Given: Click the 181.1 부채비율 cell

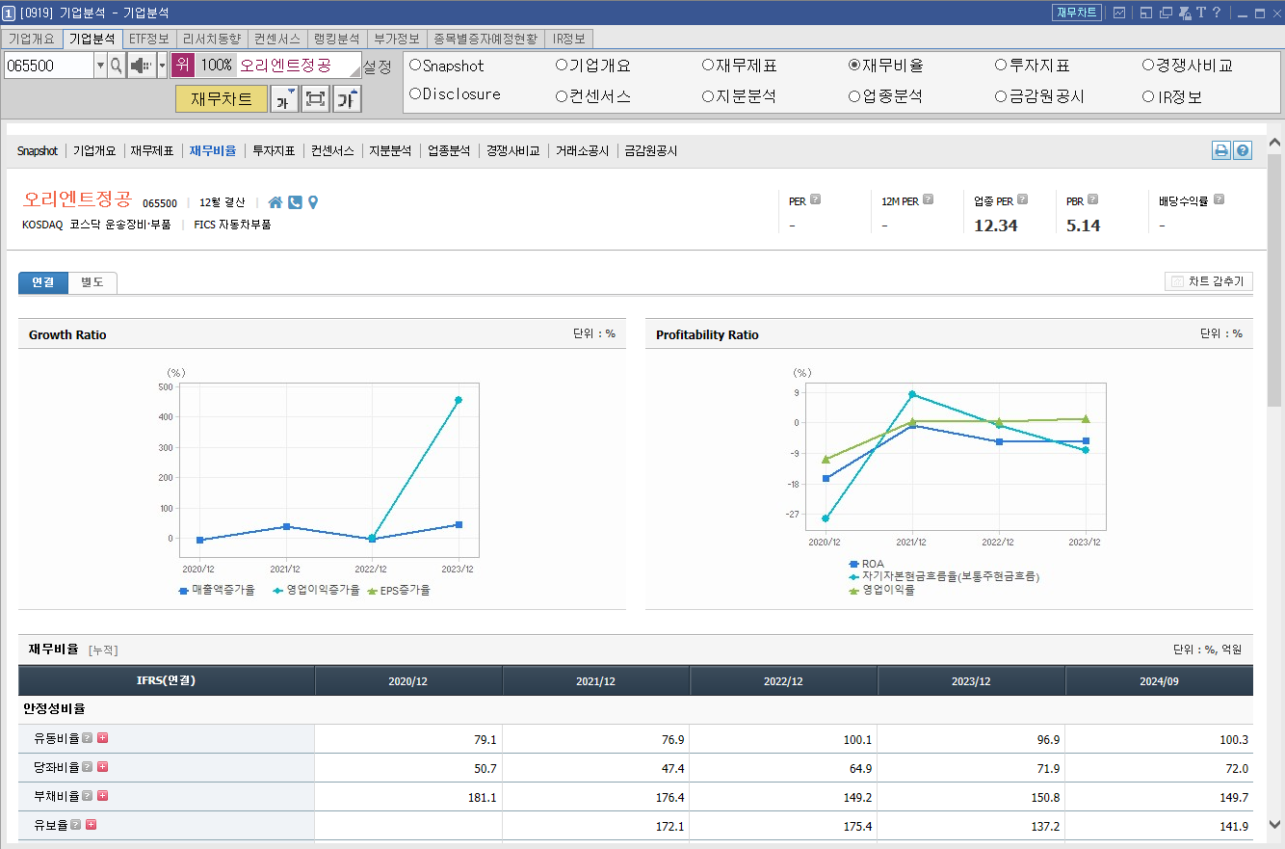Looking at the screenshot, I should point(408,797).
